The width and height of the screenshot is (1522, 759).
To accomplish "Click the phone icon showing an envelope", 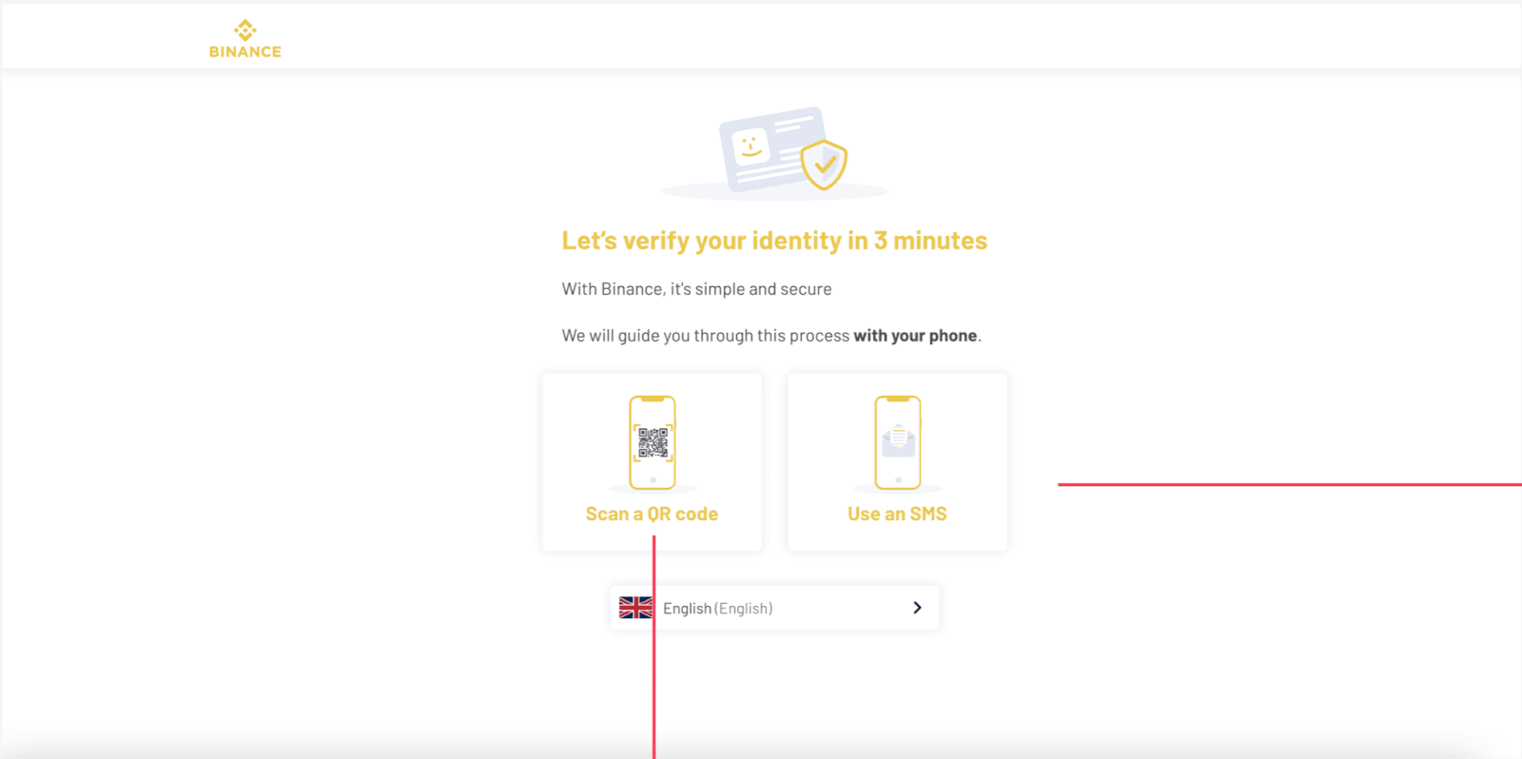I will [x=898, y=442].
